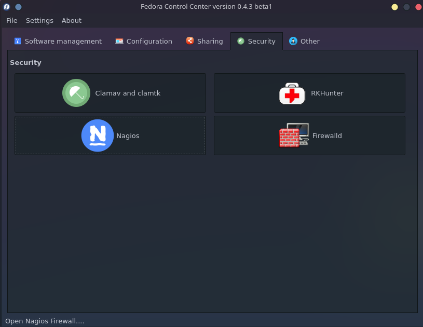
Task: Click the green umbrella Clamav icon
Action: 76,93
